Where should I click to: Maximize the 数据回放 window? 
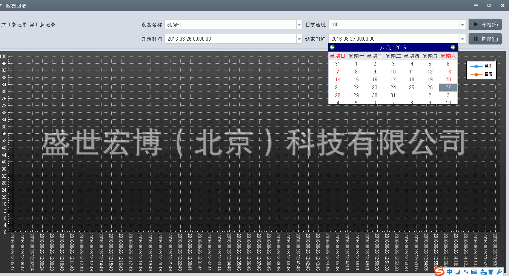pos(489,6)
